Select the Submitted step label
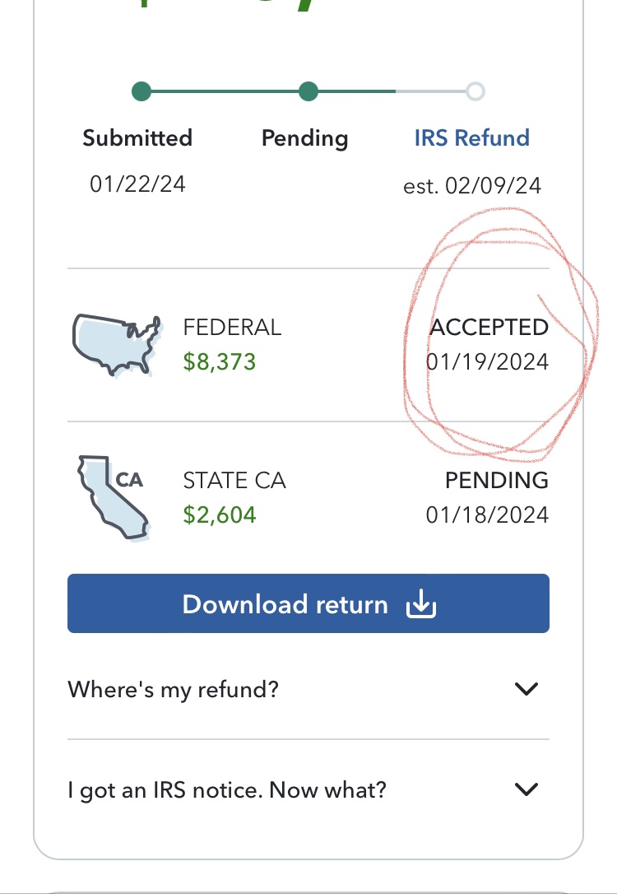 [x=137, y=137]
